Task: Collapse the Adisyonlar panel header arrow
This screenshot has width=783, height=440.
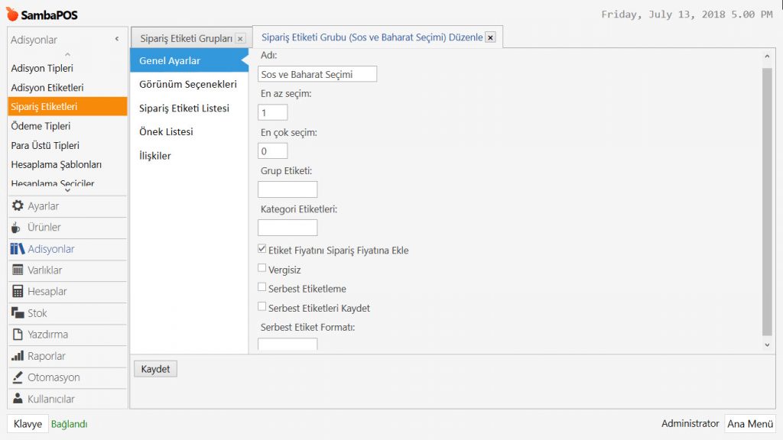Action: pos(116,39)
